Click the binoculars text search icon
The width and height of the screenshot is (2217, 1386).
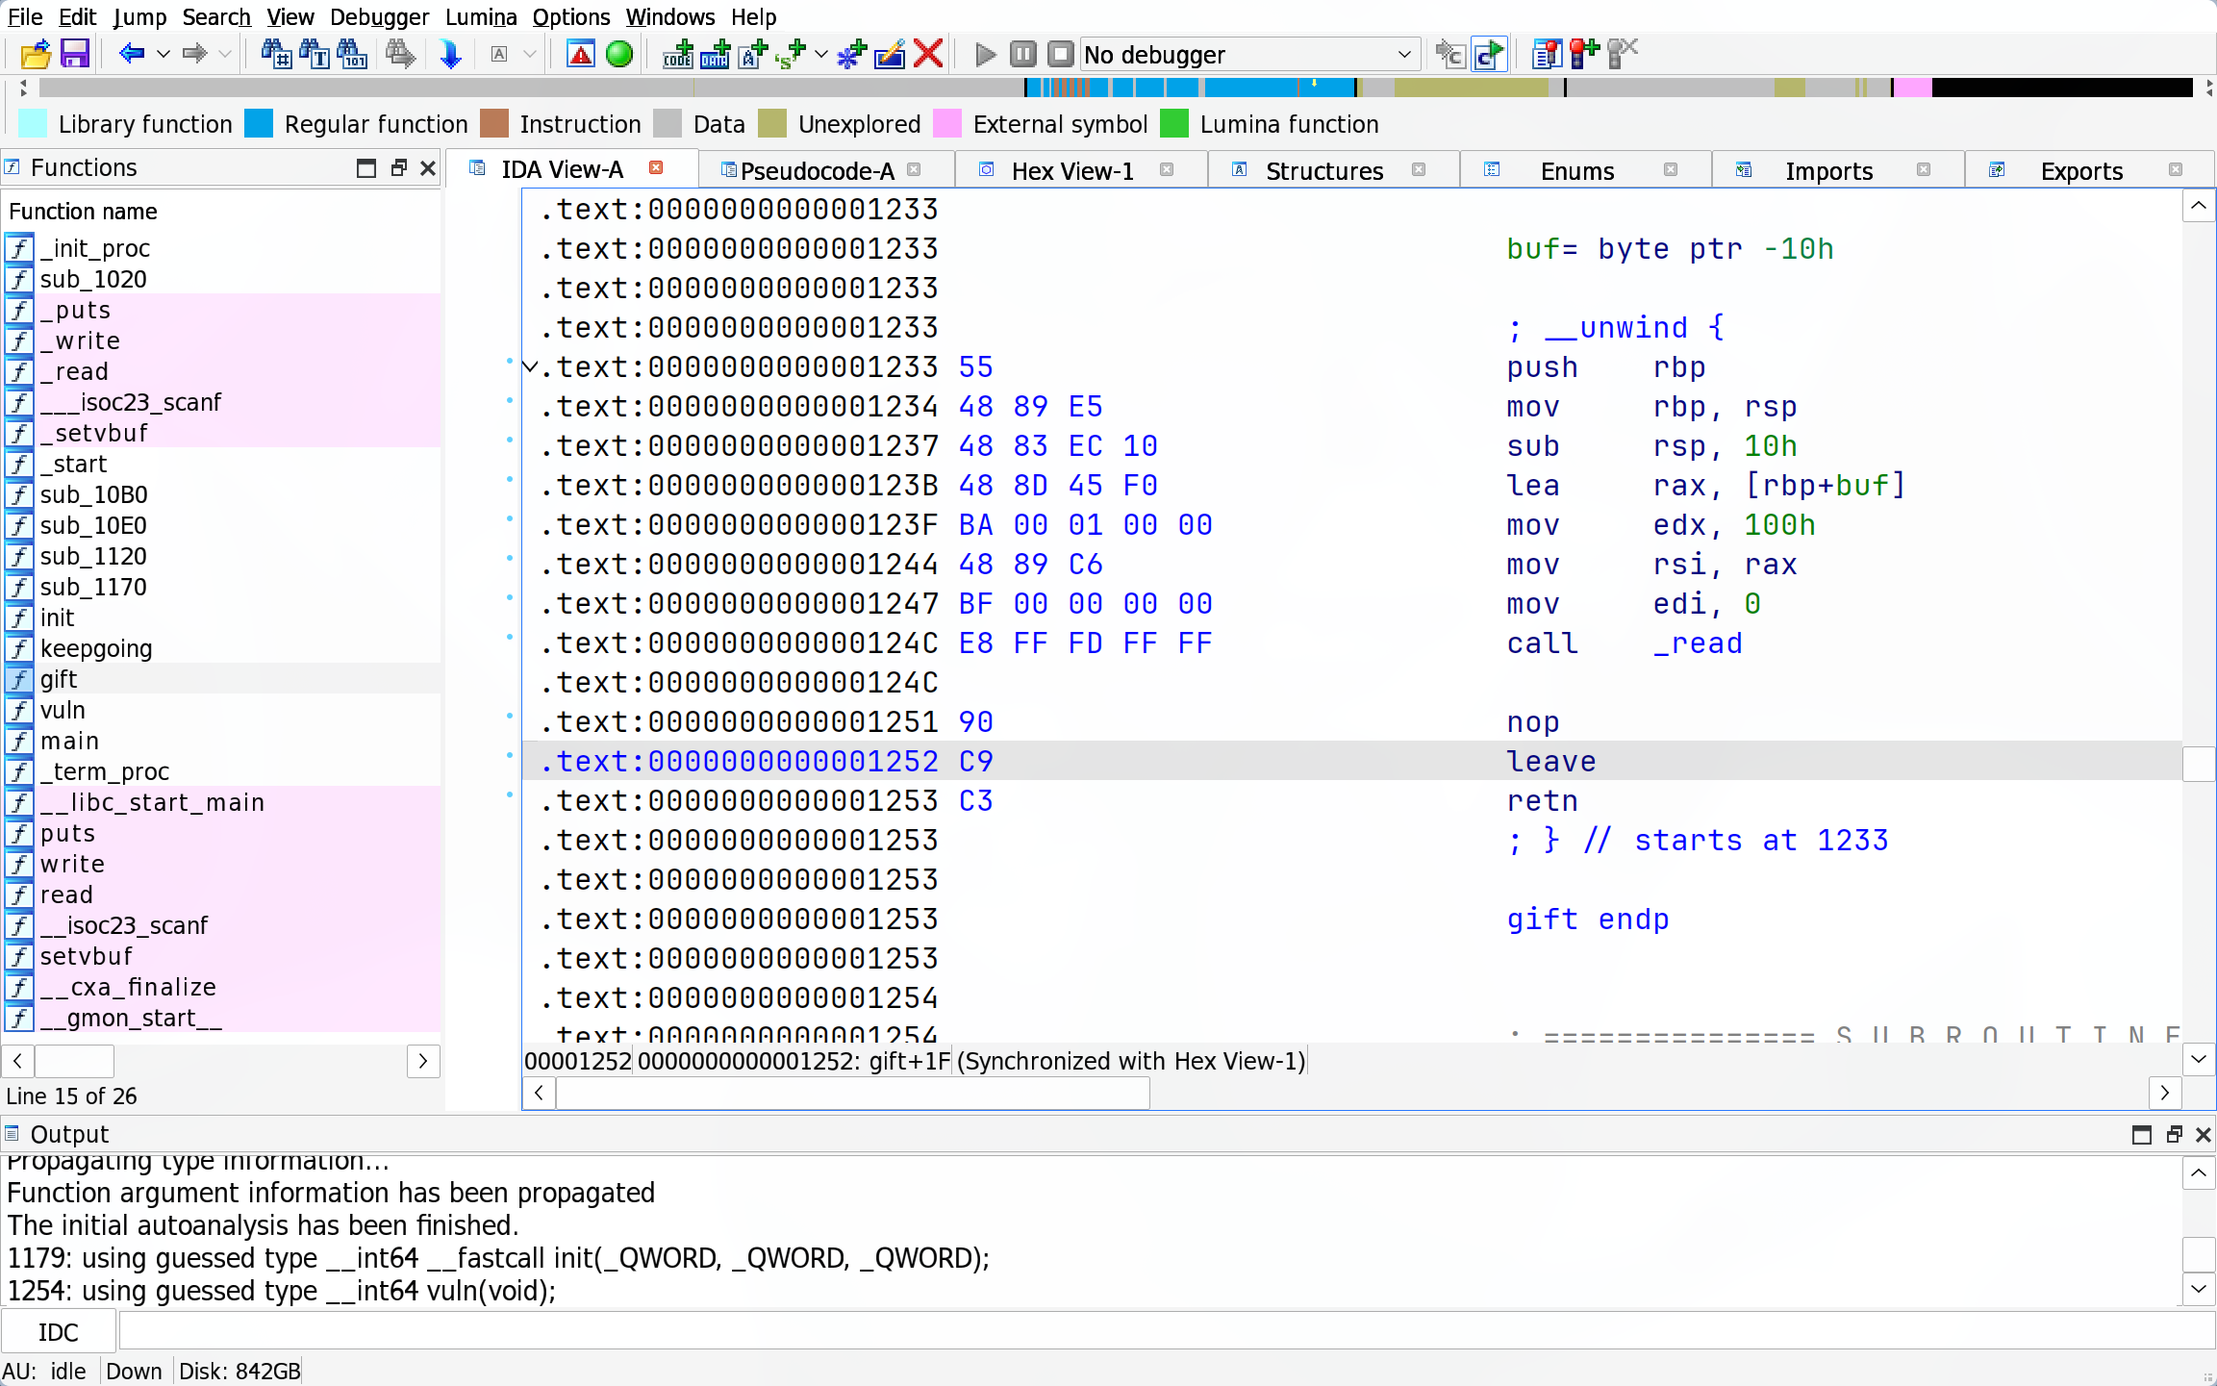tap(314, 54)
